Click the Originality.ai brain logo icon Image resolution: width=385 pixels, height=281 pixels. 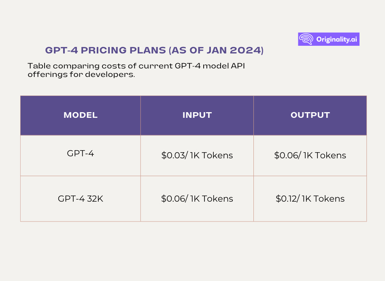click(306, 39)
